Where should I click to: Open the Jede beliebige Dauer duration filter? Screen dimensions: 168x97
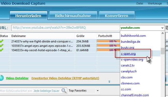point(46,91)
